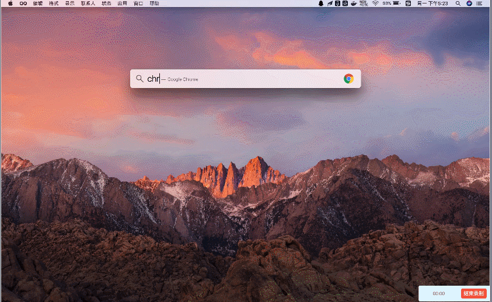Viewport: 492px width, 302px height.
Task: Open the QQ application menu
Action: pyautogui.click(x=23, y=3)
